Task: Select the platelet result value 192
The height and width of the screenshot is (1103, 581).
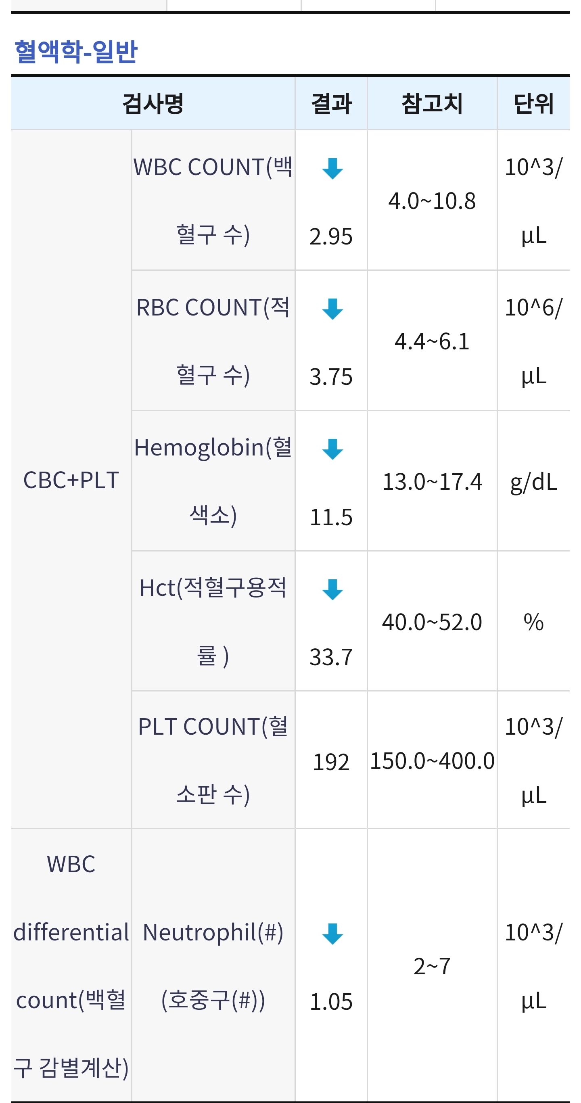Action: [331, 762]
